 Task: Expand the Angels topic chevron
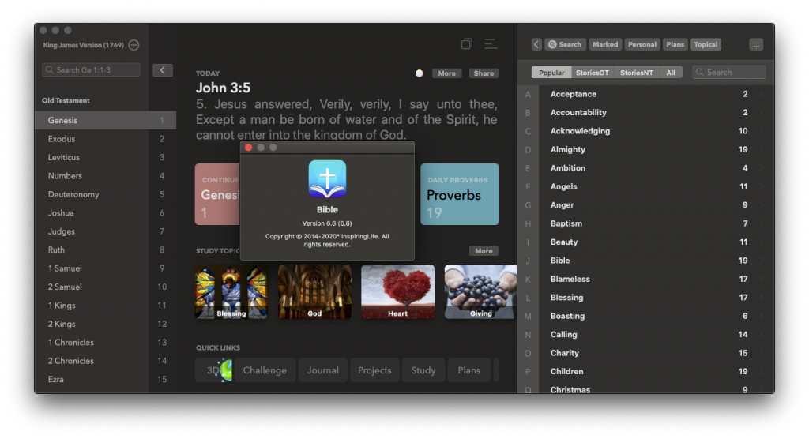coord(761,187)
